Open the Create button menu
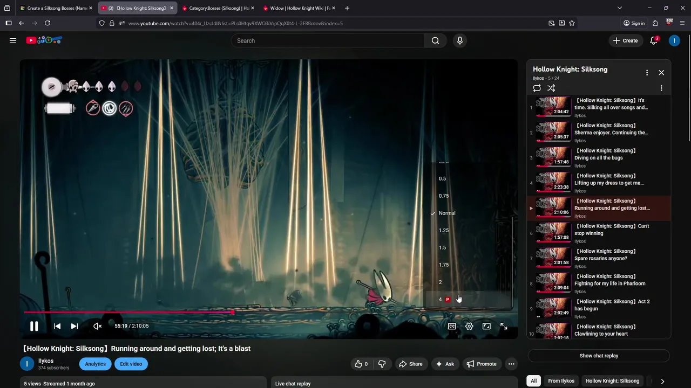 [x=626, y=40]
